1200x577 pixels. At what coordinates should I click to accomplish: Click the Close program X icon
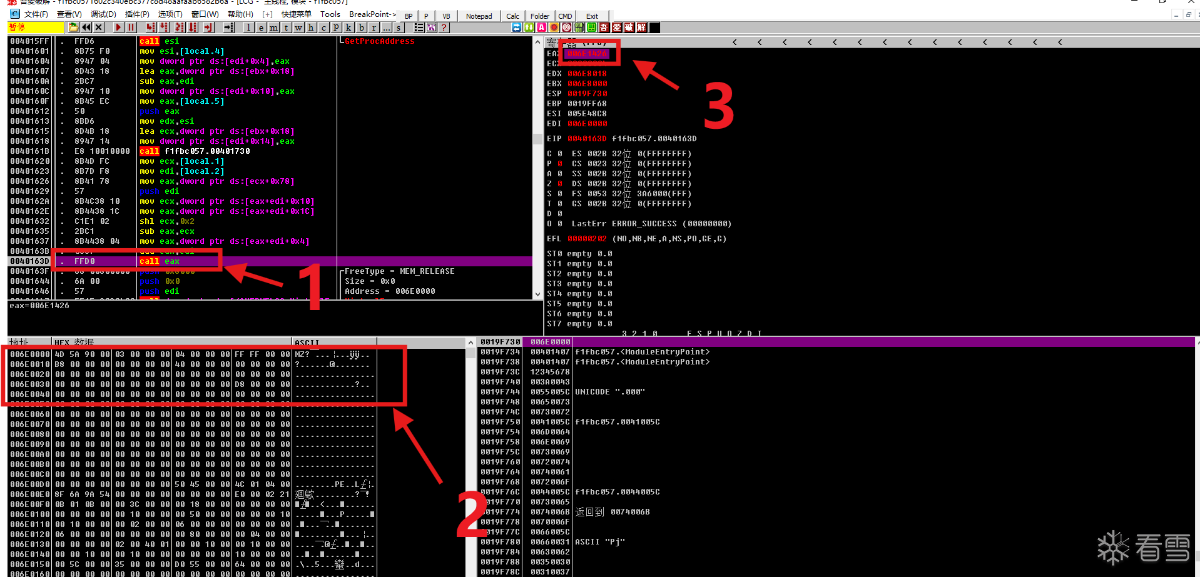click(99, 28)
